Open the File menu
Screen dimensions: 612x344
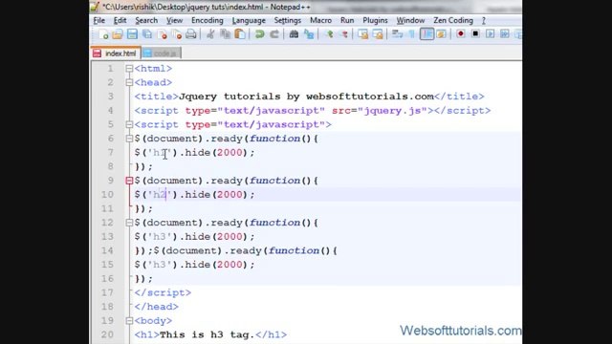click(x=99, y=20)
